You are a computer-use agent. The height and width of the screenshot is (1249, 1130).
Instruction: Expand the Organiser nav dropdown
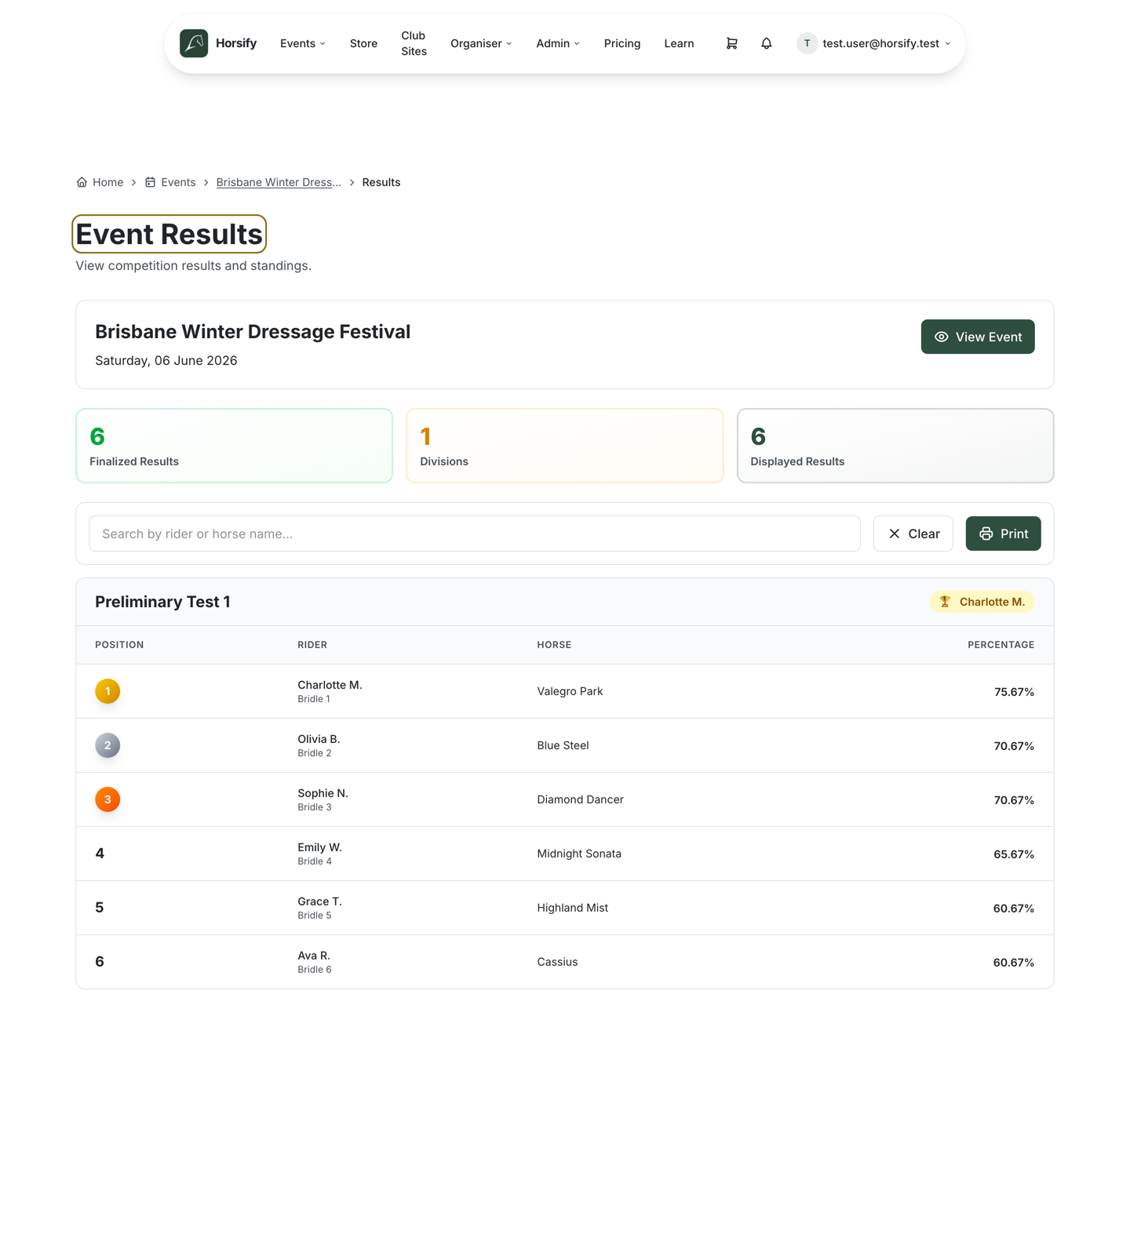(x=481, y=43)
